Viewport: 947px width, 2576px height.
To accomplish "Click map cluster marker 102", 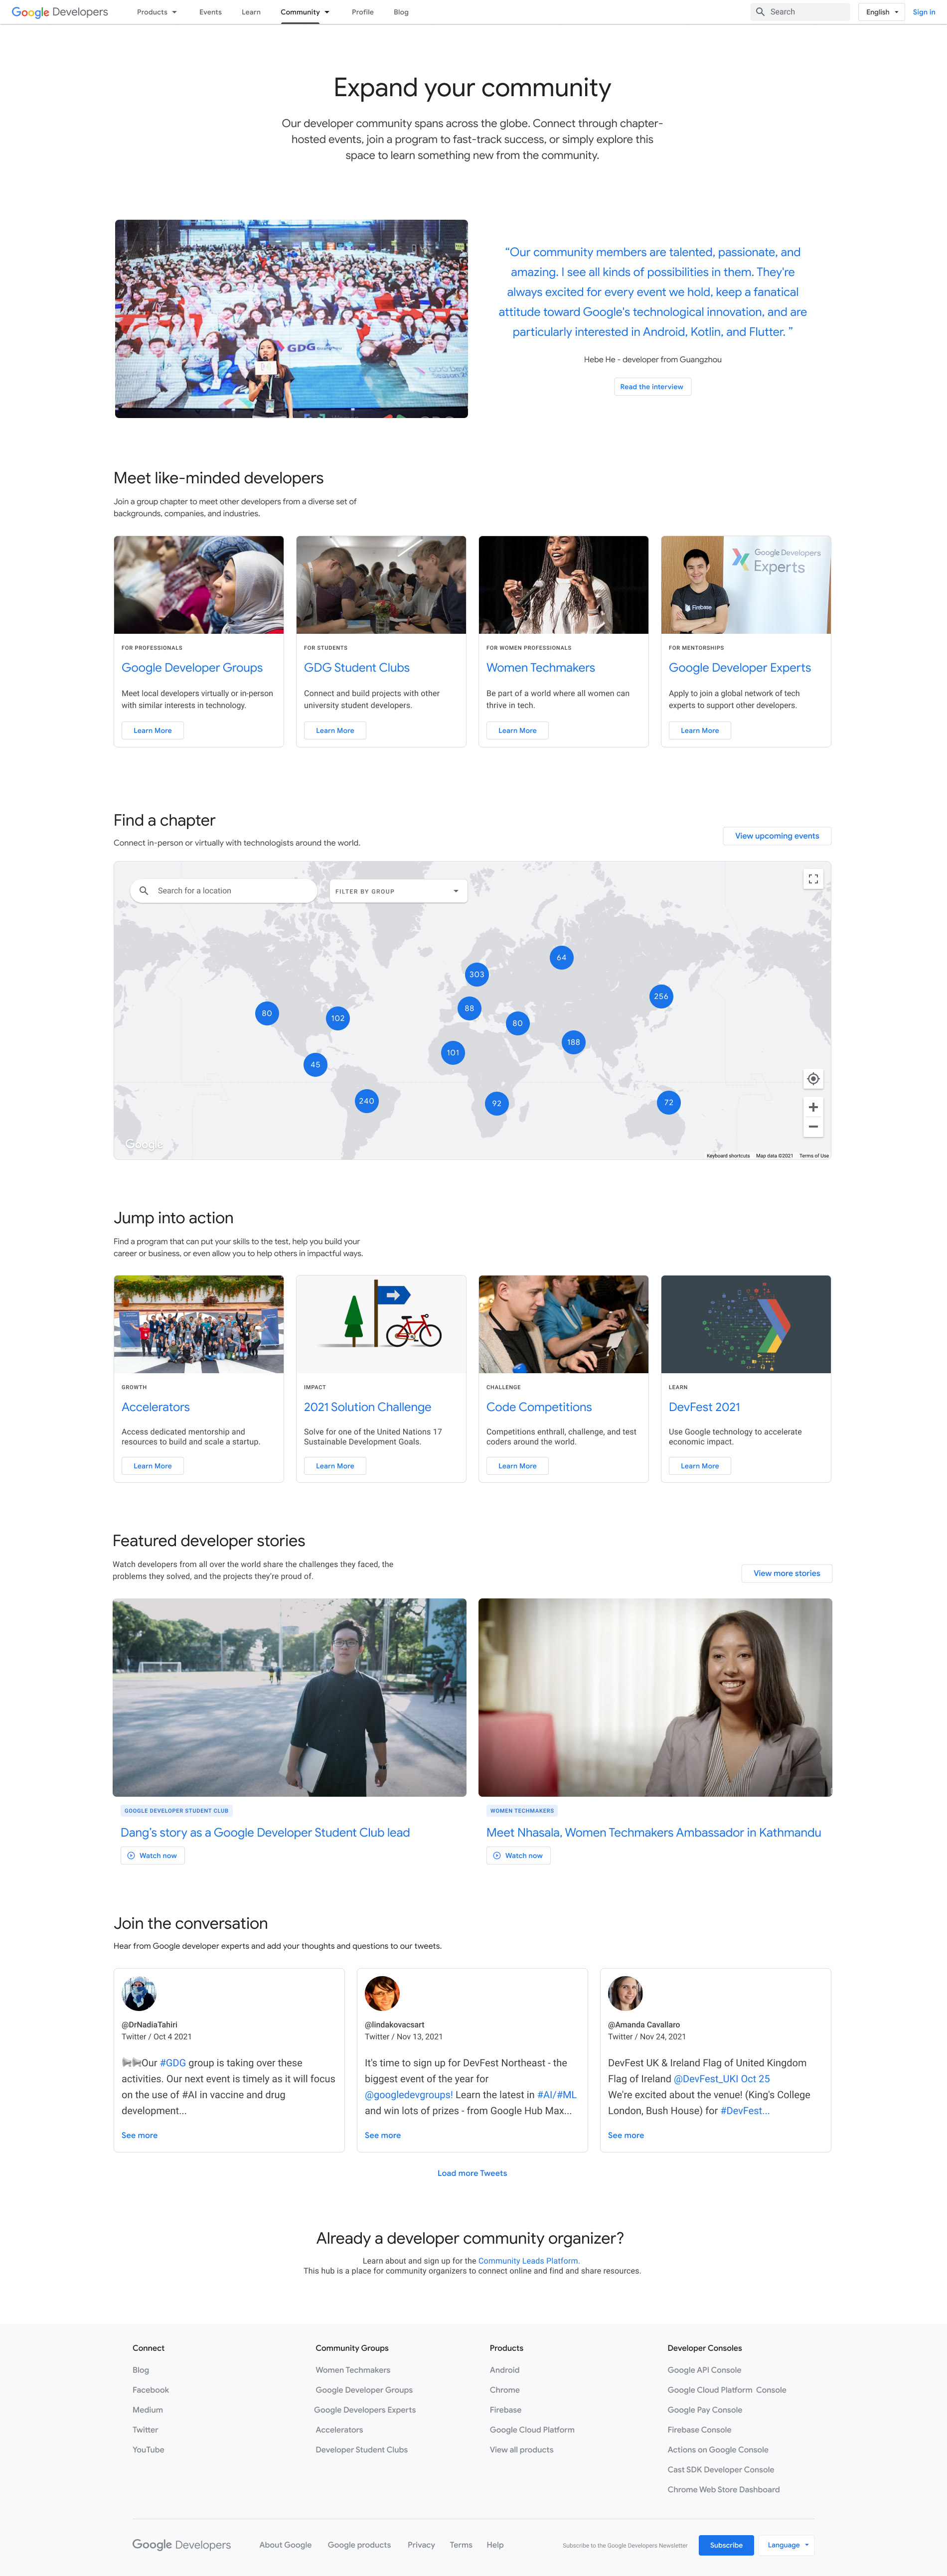I will 338,1018.
